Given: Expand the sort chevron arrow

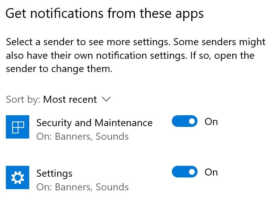Looking at the screenshot, I should coord(106,100).
